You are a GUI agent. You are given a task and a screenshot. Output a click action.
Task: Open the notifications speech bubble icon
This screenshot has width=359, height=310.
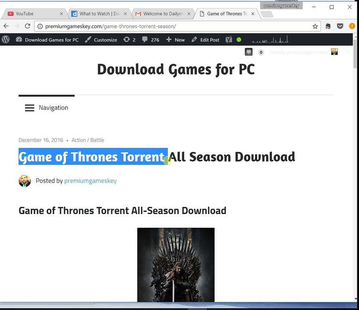click(249, 52)
